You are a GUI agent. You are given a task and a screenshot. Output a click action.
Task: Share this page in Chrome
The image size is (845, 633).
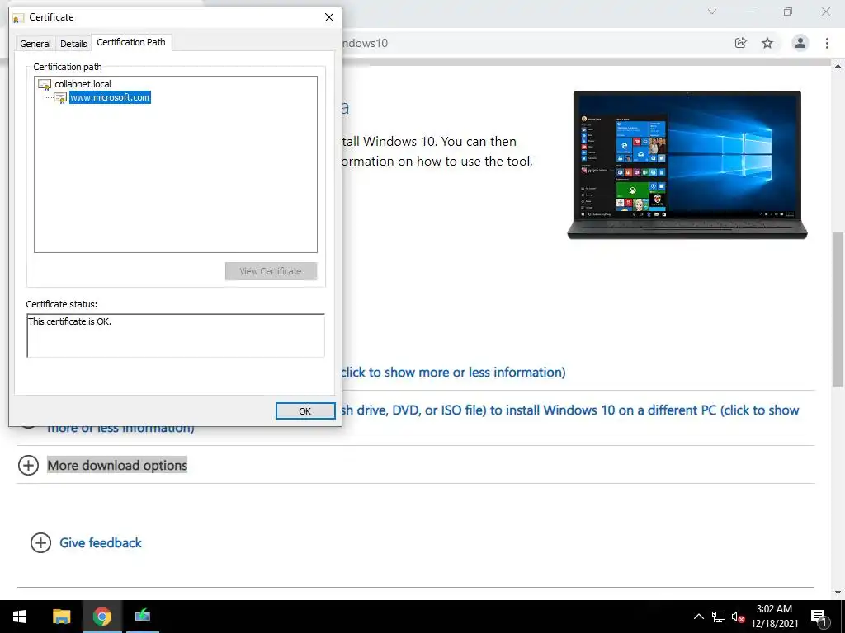pos(740,43)
